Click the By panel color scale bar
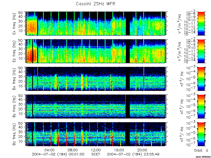 click(x=201, y=107)
